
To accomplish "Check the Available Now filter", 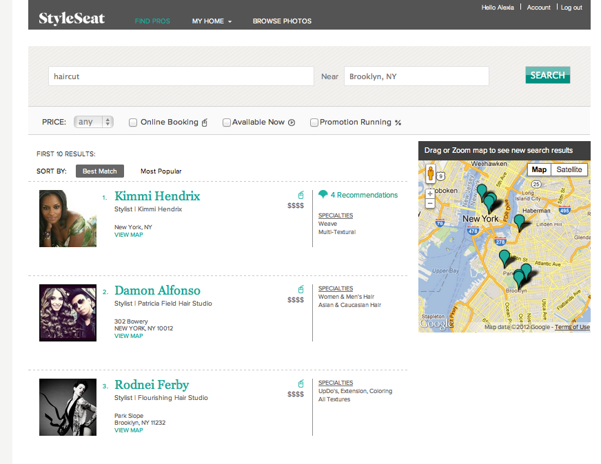I will pos(227,123).
